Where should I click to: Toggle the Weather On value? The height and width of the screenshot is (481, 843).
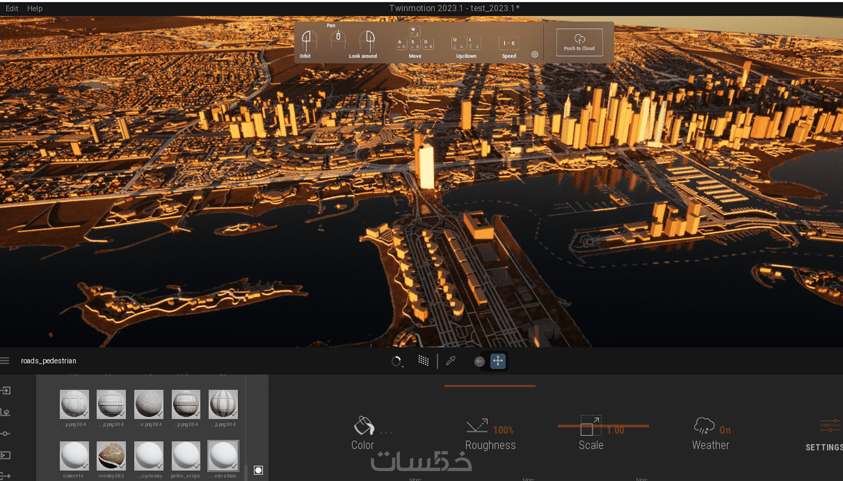coord(725,430)
